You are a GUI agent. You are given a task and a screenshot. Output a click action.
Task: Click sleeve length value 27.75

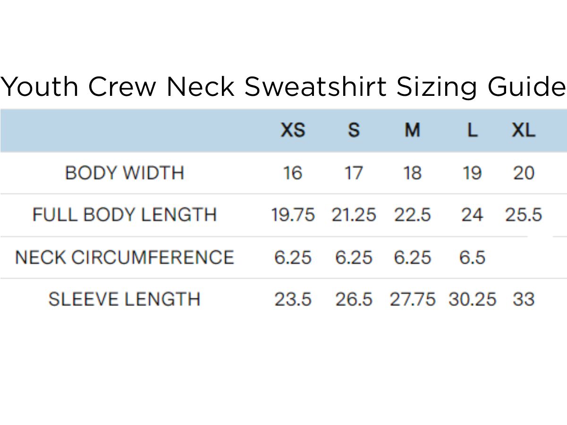412,299
